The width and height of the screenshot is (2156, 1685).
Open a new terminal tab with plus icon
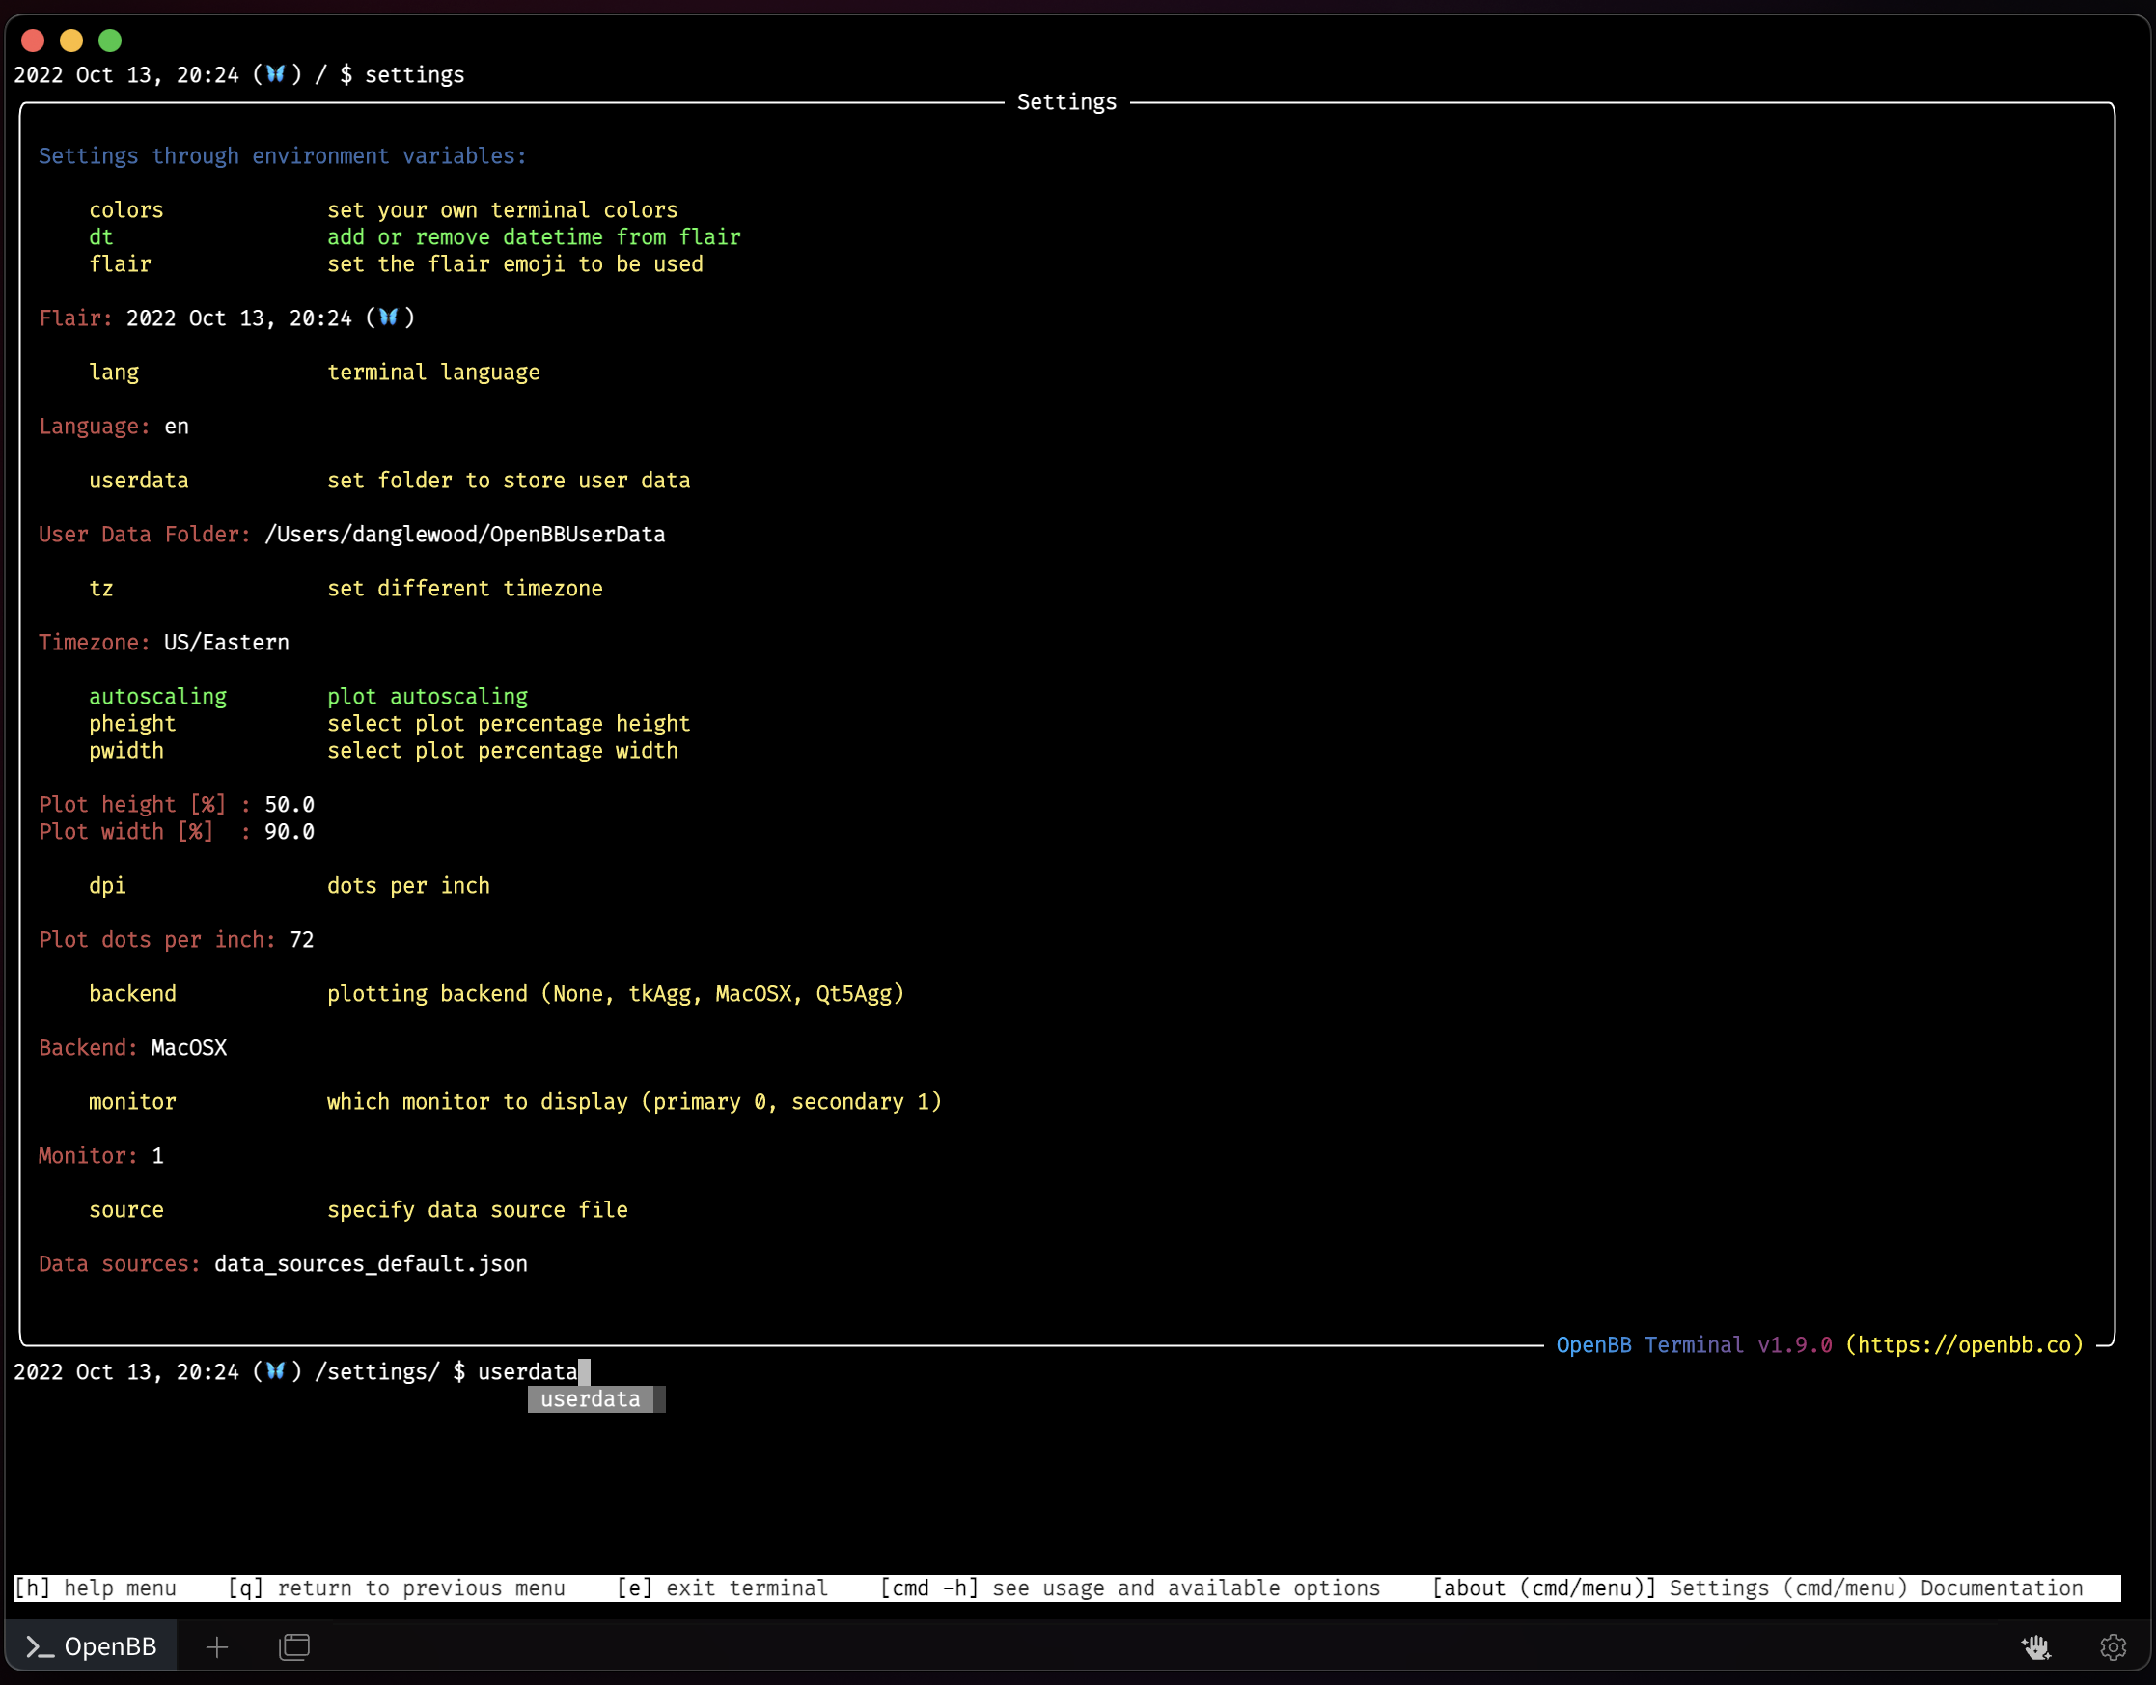pos(217,1646)
